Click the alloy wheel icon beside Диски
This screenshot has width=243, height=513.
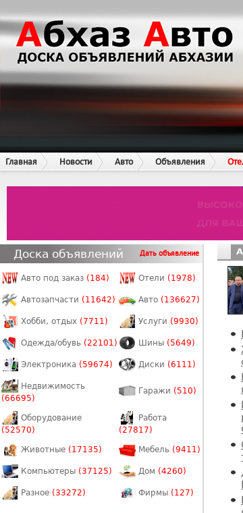[127, 364]
